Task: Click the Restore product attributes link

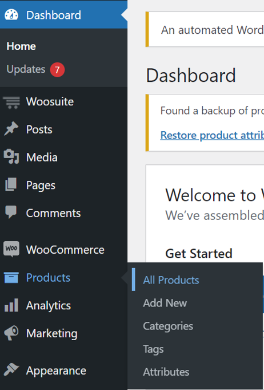Action: (x=212, y=135)
